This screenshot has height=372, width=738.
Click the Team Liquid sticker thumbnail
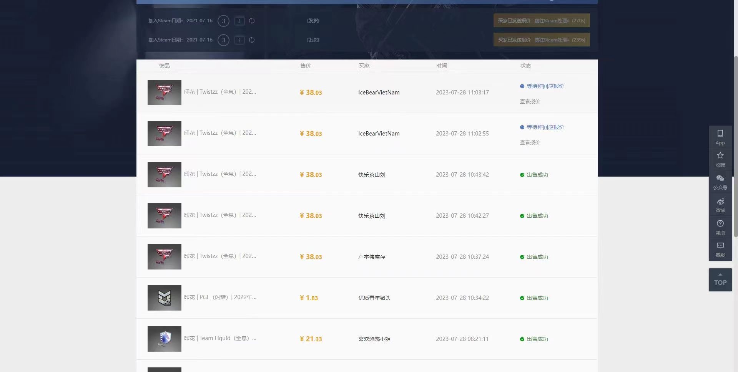click(164, 339)
